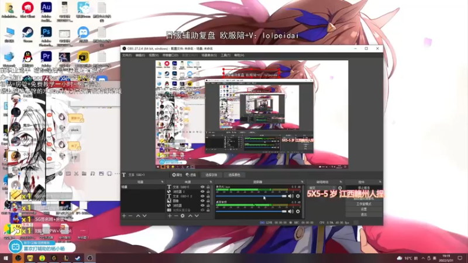Open the 停靠窗口(D) menu in OBS

170,55
